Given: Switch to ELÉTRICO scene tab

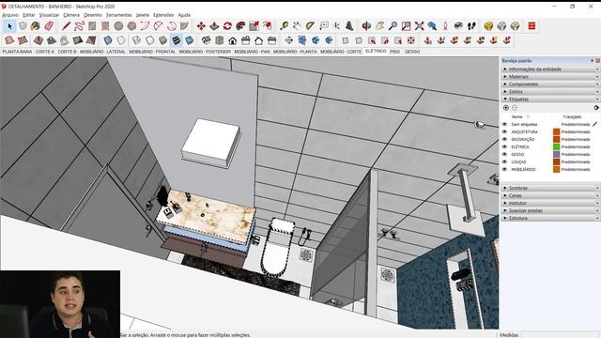Looking at the screenshot, I should point(376,51).
